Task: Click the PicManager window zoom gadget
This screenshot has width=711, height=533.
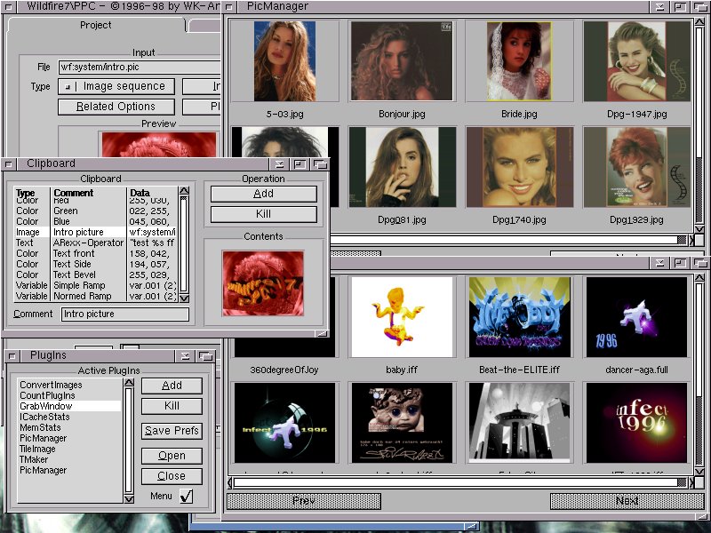Action: pyautogui.click(x=681, y=7)
